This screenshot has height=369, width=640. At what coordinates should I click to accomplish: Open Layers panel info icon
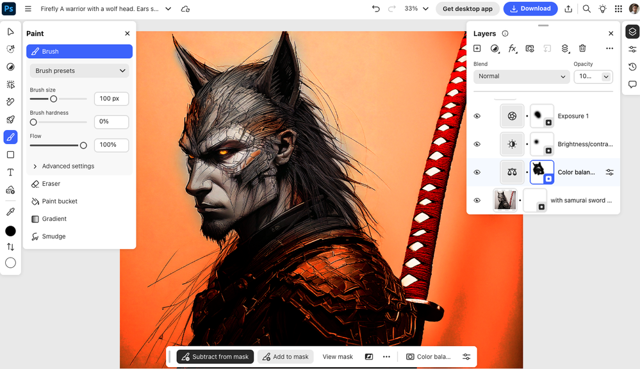click(x=505, y=33)
